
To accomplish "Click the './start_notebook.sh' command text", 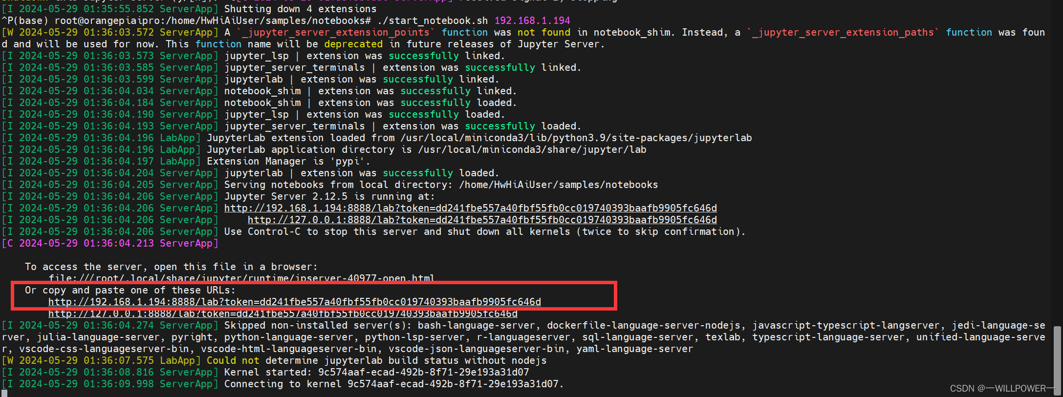I will 433,21.
